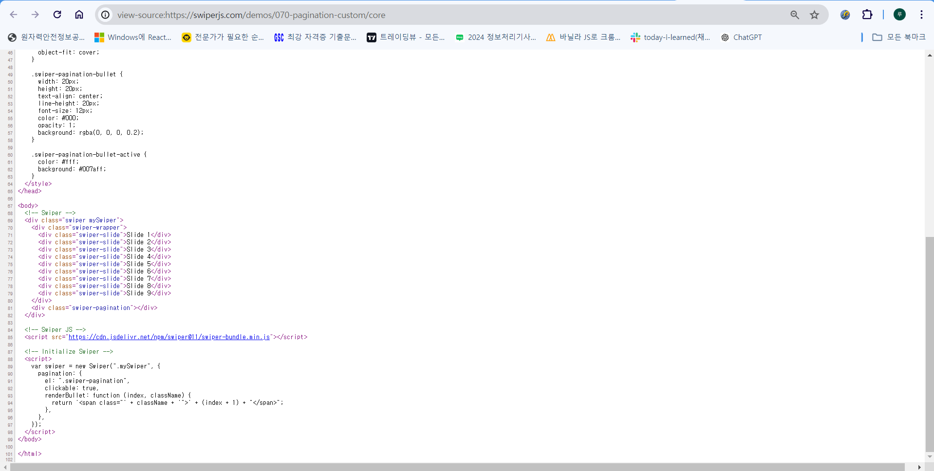Open the 원자력안전정보공 bookmark
The height and width of the screenshot is (471, 934).
click(x=46, y=37)
